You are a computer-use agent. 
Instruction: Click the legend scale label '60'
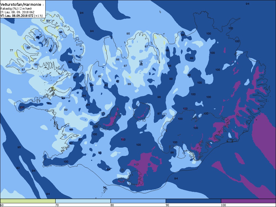click(x=2, y=205)
